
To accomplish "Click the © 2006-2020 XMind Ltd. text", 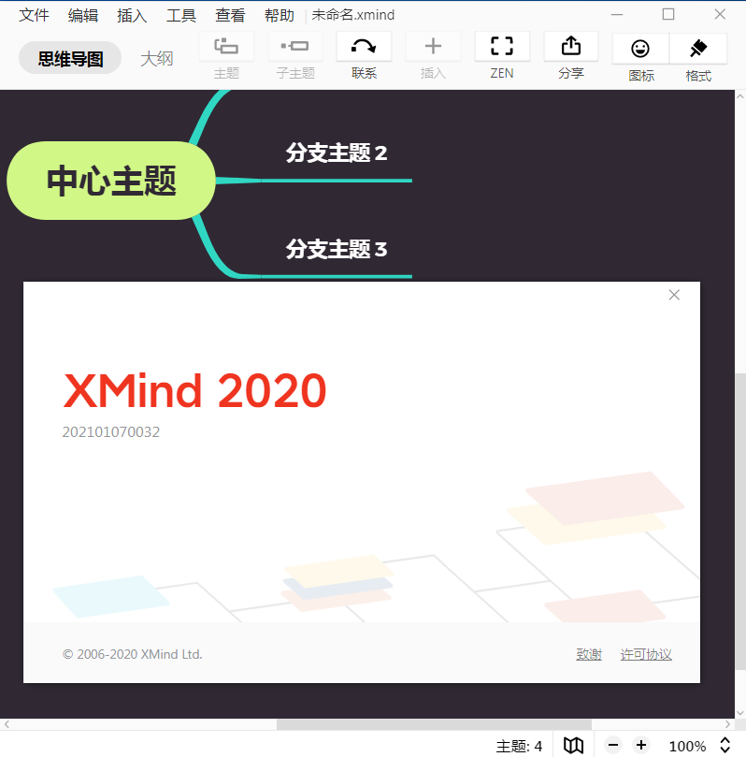I will click(x=132, y=654).
